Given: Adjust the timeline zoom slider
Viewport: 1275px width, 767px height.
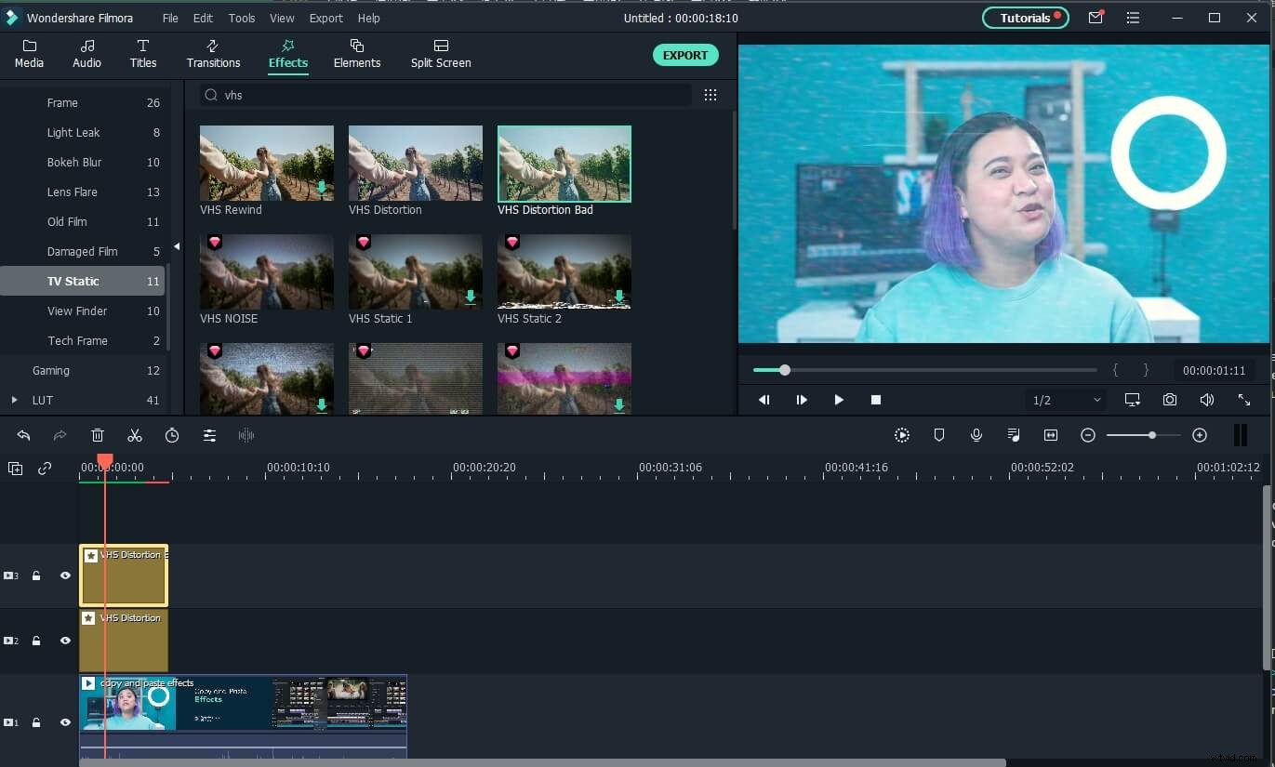Looking at the screenshot, I should click(x=1150, y=434).
